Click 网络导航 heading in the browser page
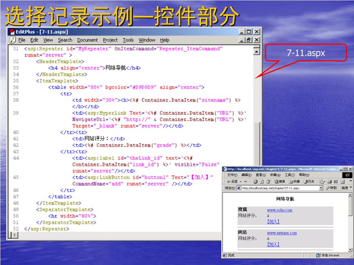Screen dimensions: 354x265 (x=285, y=199)
